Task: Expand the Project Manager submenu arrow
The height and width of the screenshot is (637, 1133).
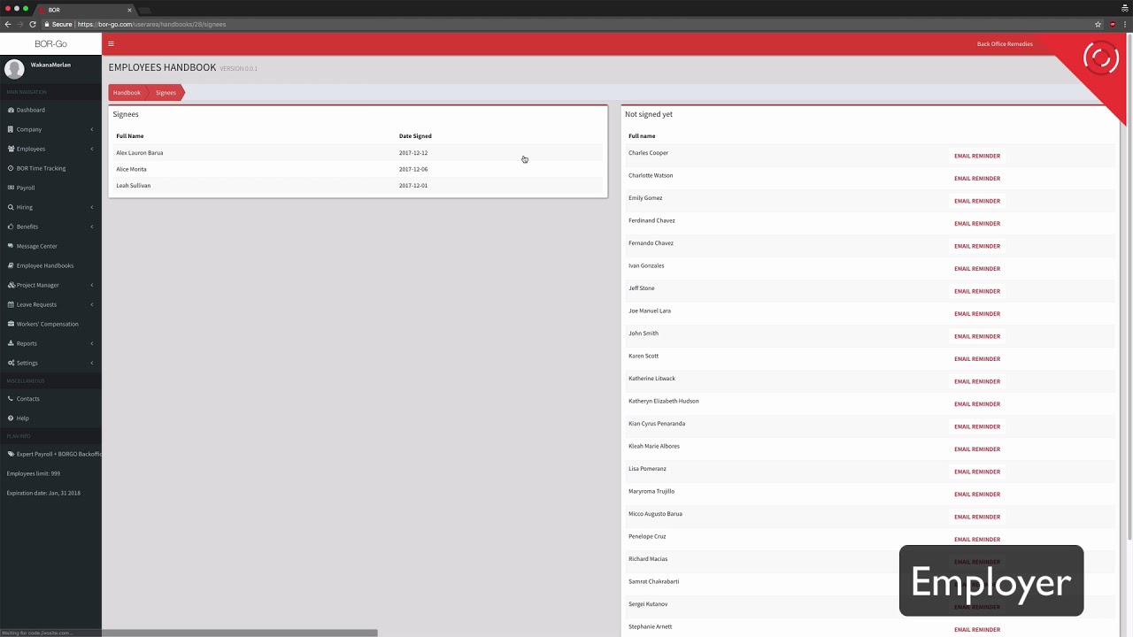Action: pyautogui.click(x=92, y=285)
